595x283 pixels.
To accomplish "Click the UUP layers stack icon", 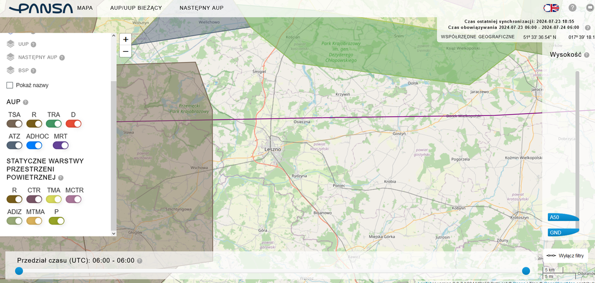I will [10, 43].
